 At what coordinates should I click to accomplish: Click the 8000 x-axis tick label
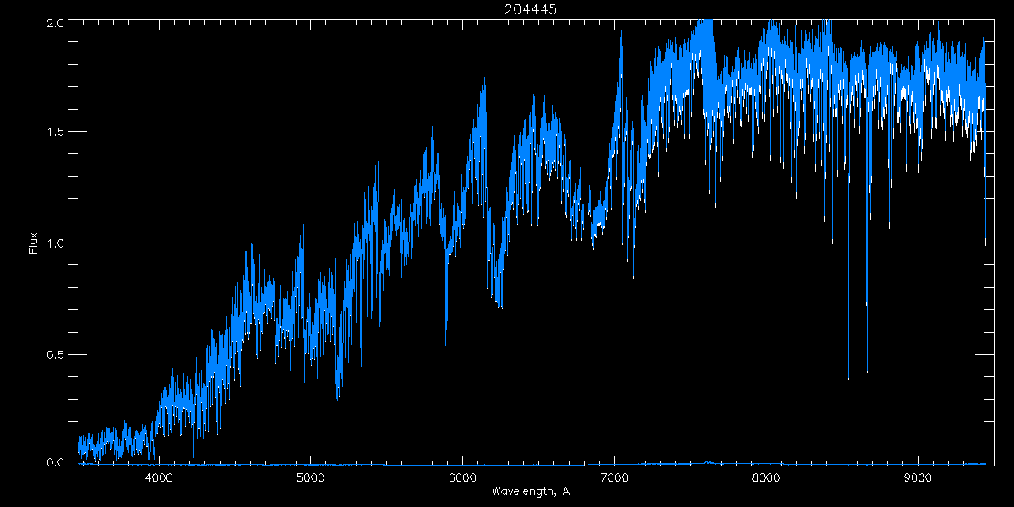click(x=766, y=477)
